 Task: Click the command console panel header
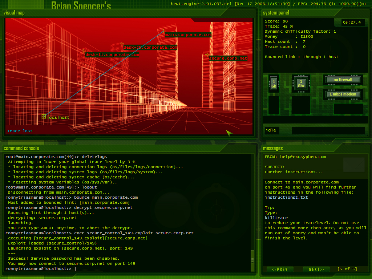[21, 148]
